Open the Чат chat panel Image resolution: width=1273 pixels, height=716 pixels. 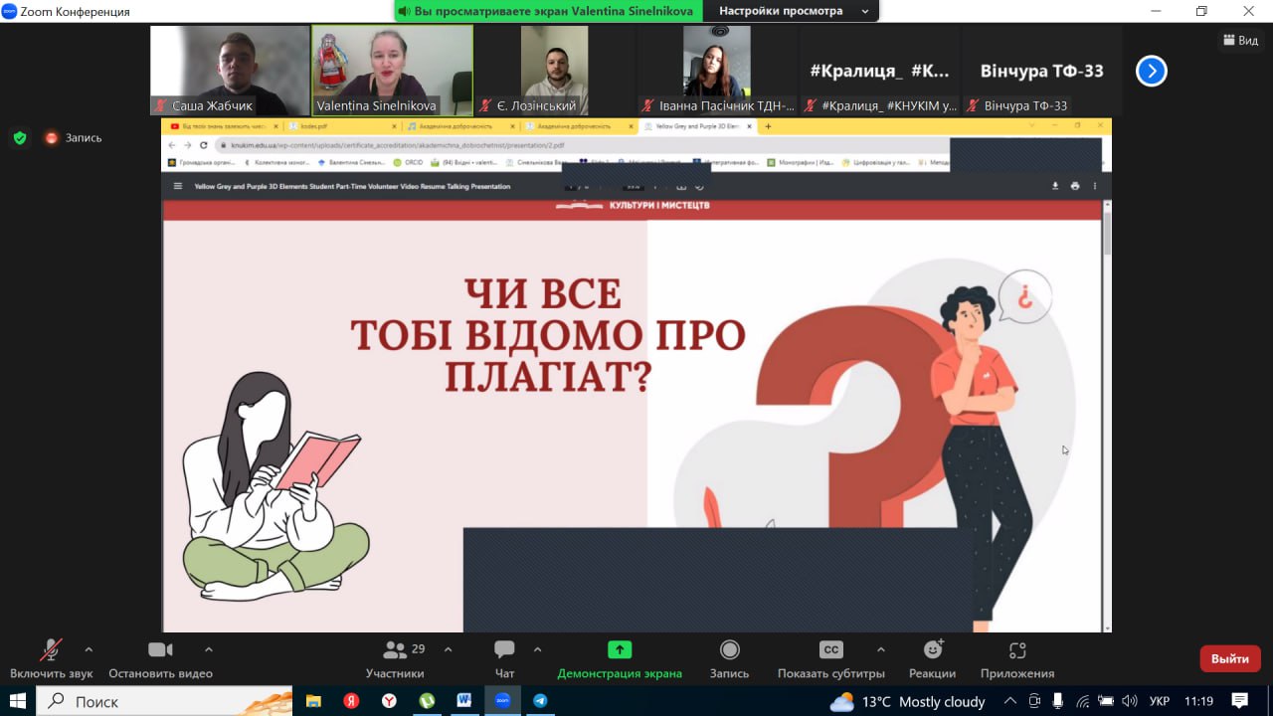point(504,650)
